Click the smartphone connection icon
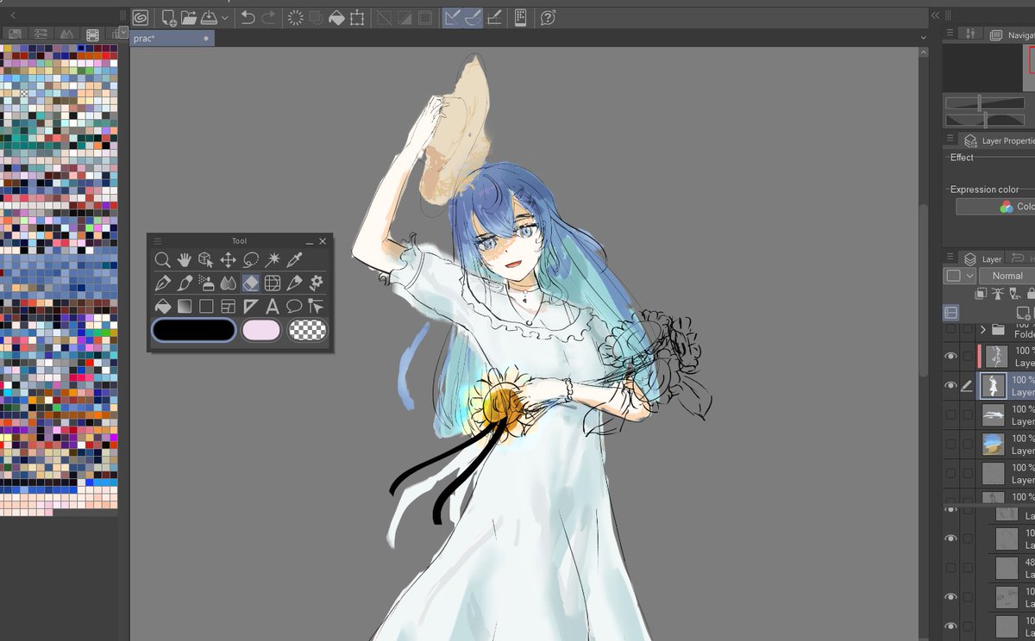The image size is (1035, 641). point(520,17)
